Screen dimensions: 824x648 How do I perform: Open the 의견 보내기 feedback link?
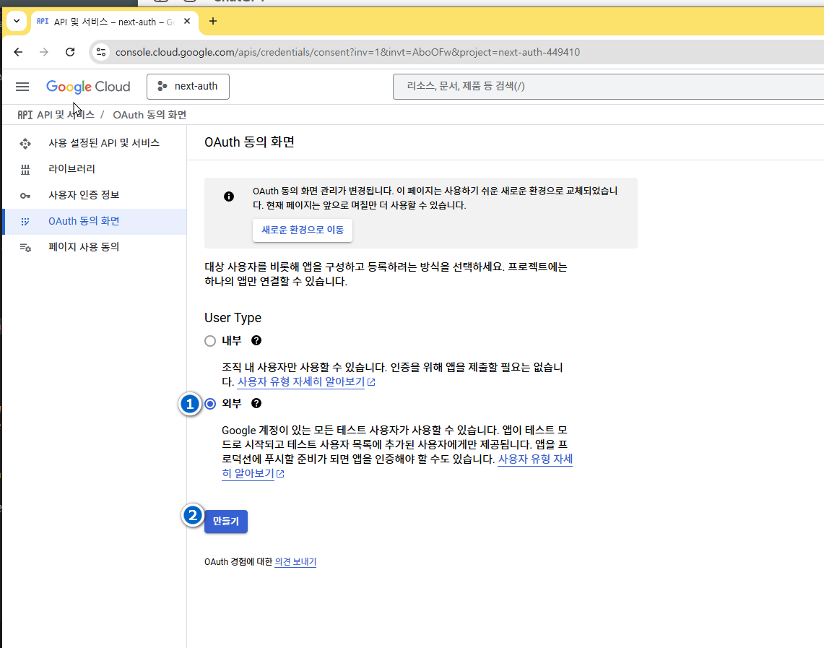pos(295,561)
